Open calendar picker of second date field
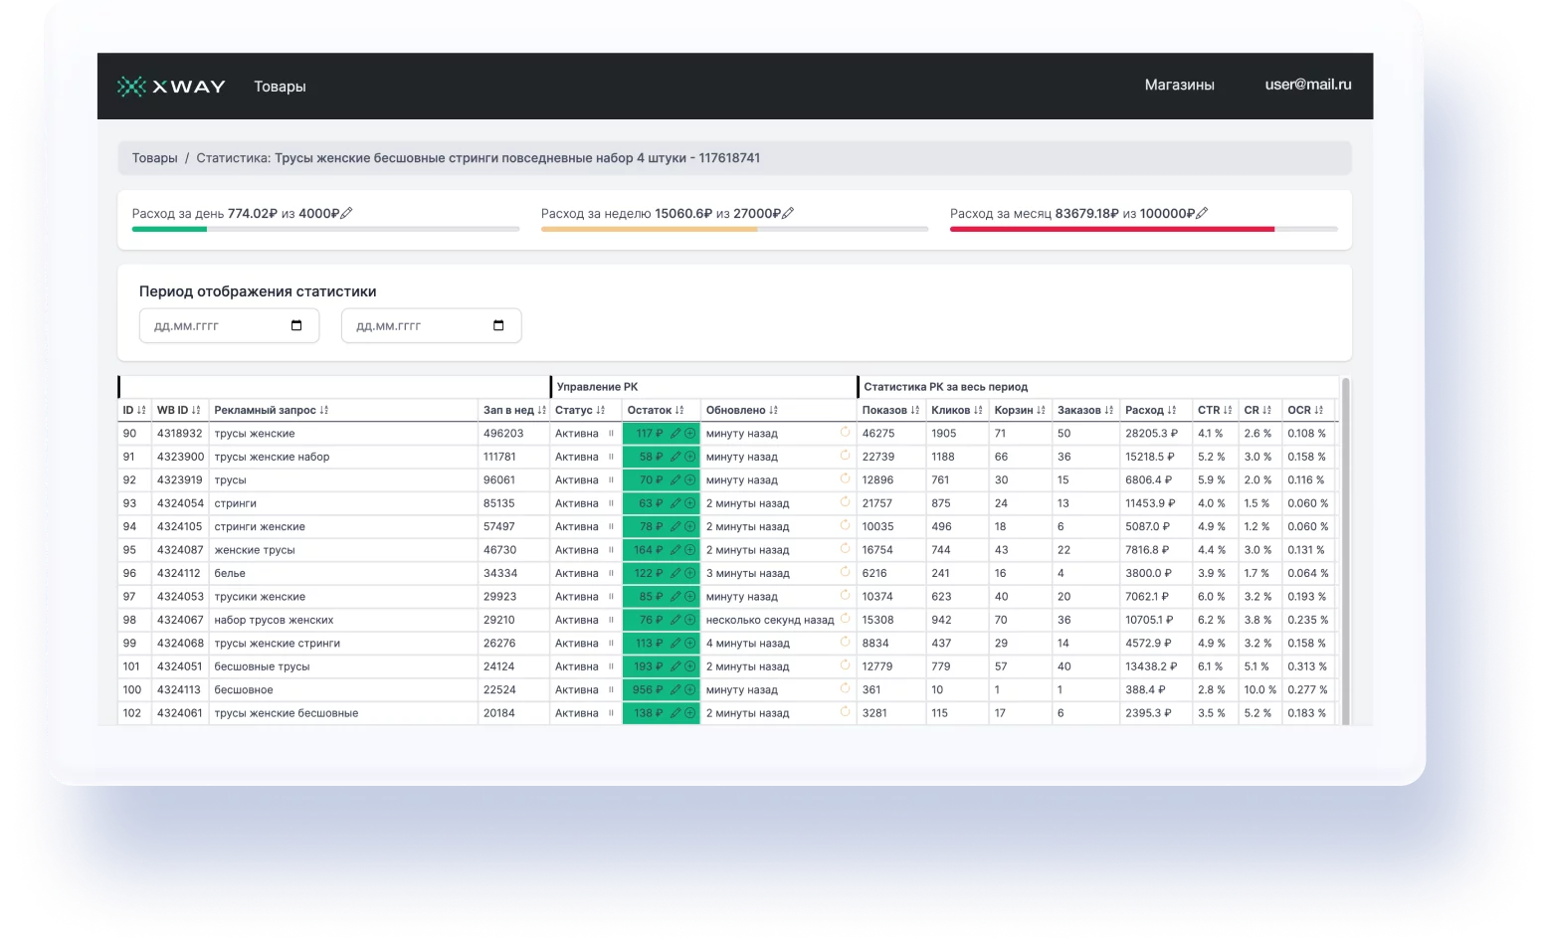Screen dimensions: 1544x948 click(498, 325)
